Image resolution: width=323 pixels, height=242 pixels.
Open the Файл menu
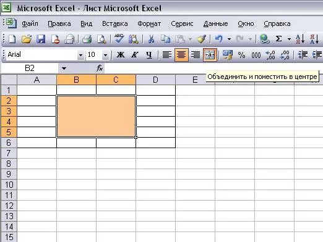(x=30, y=23)
